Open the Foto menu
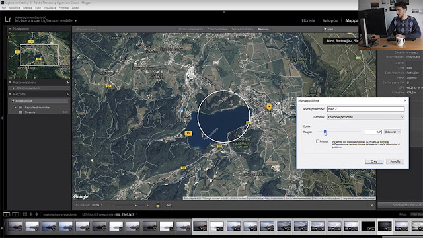Image resolution: width=423 pixels, height=238 pixels. 38,7
